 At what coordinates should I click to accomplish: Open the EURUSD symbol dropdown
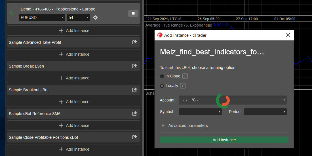tap(42, 18)
